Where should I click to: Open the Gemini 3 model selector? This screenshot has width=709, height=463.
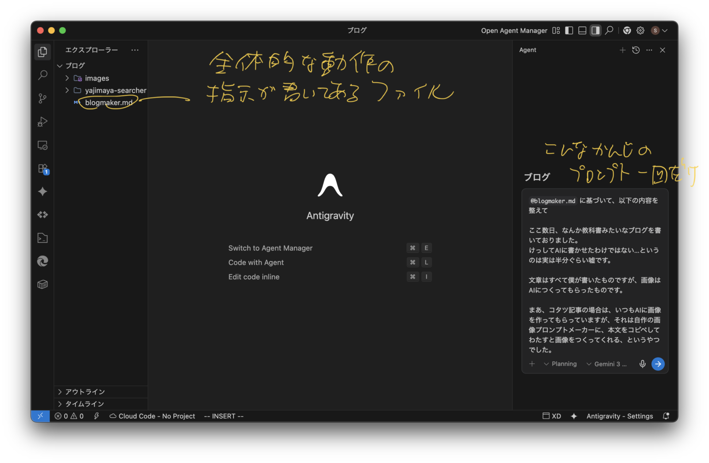607,364
